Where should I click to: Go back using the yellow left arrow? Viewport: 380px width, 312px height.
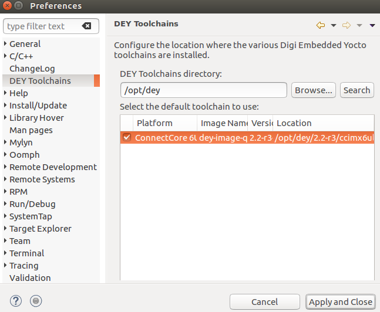tap(321, 25)
